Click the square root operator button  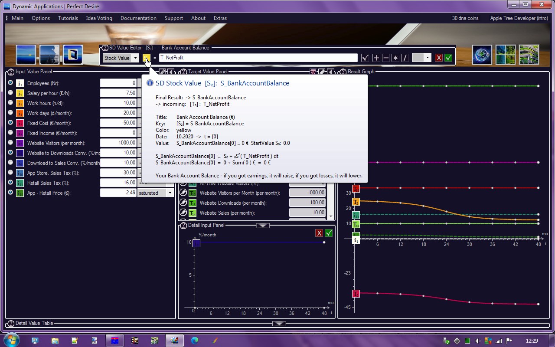tap(365, 58)
